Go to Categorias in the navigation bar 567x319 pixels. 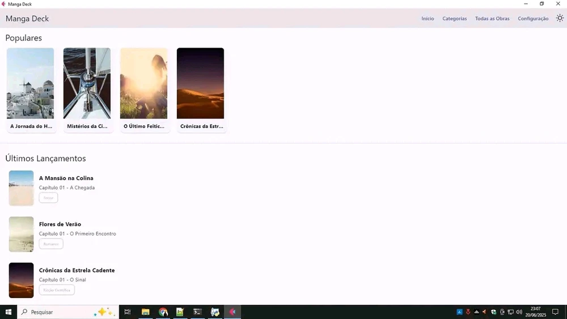coord(454,19)
